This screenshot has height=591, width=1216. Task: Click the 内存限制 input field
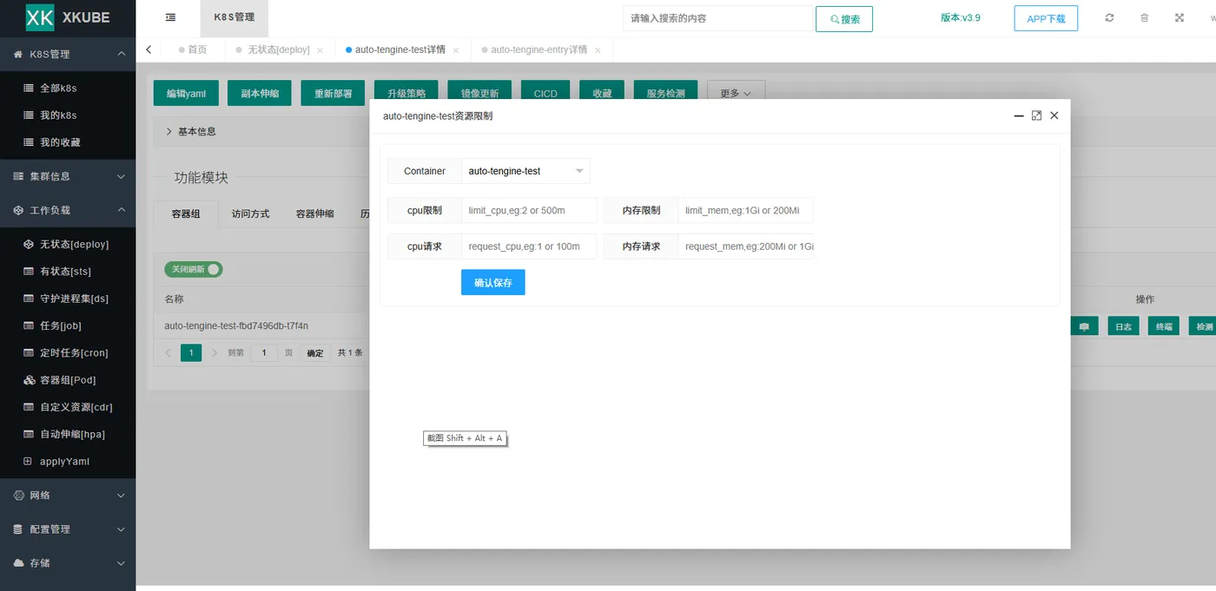tap(746, 210)
